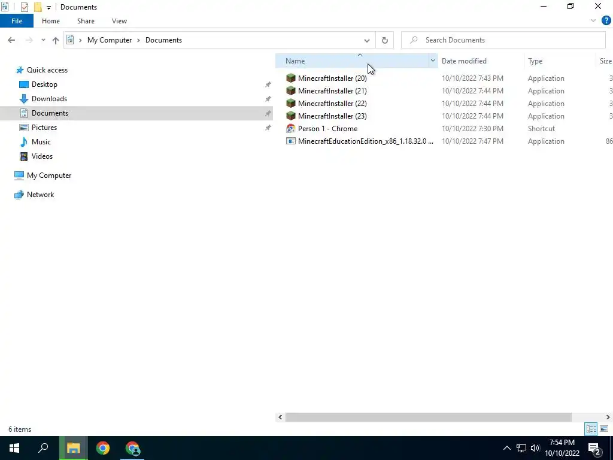Sort by the Size column header
Image resolution: width=613 pixels, height=460 pixels.
(x=605, y=61)
